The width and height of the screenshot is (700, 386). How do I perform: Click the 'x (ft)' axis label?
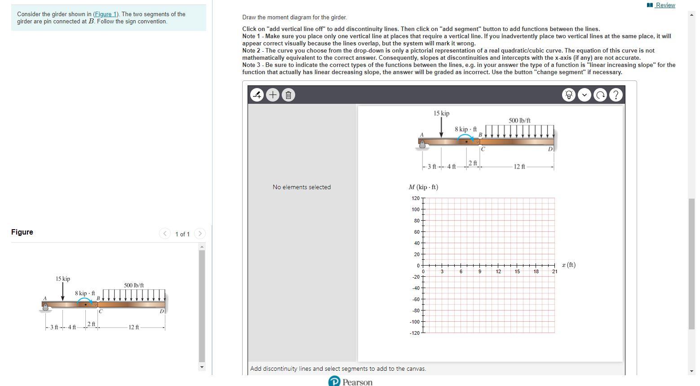coord(568,265)
